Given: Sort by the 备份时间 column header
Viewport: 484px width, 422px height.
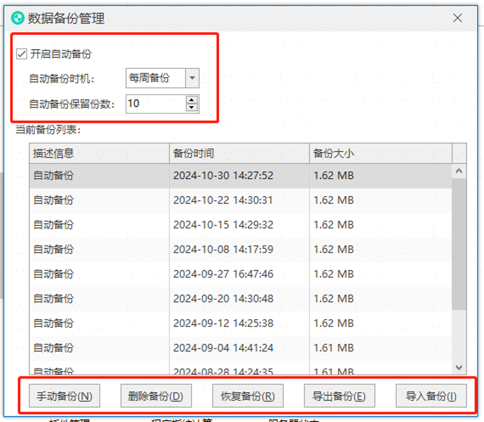Looking at the screenshot, I should point(239,153).
